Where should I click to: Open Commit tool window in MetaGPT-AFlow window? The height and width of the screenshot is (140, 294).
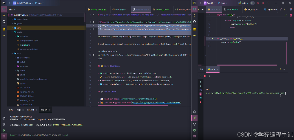coord(4,15)
